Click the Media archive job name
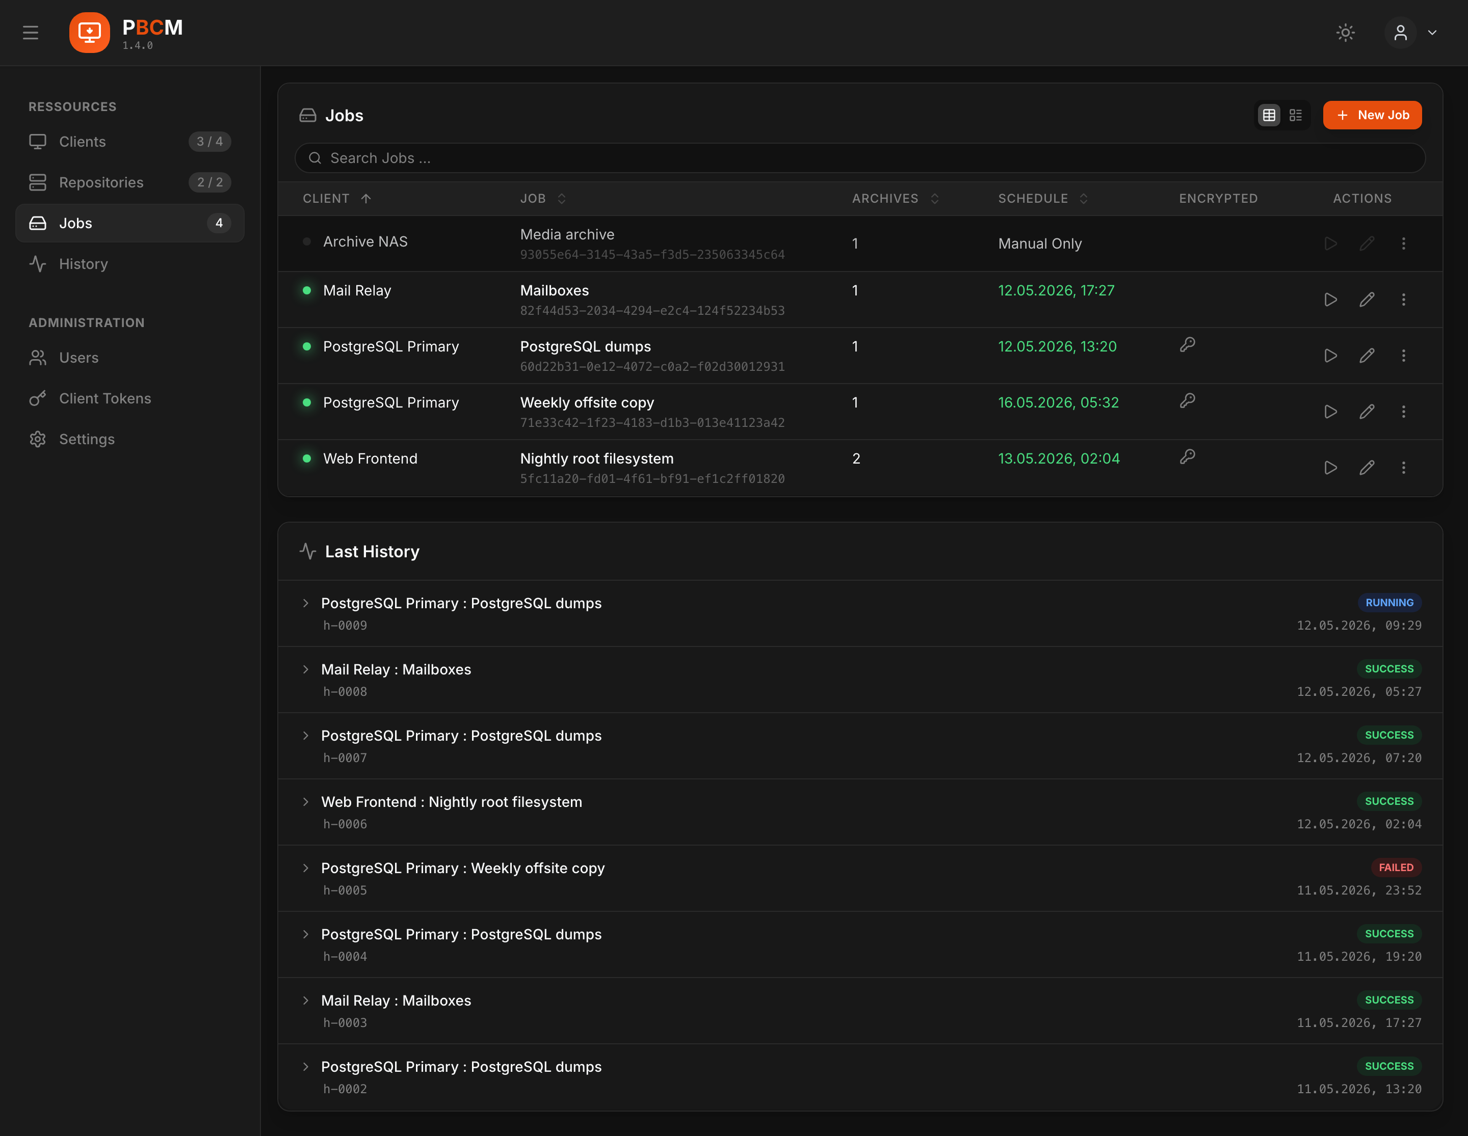 pos(567,234)
